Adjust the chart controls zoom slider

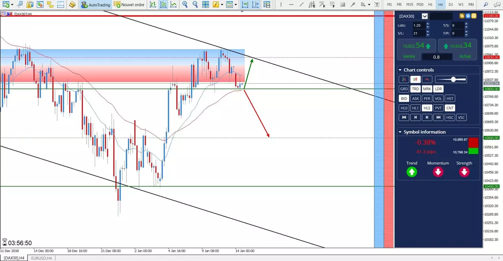coord(451,79)
